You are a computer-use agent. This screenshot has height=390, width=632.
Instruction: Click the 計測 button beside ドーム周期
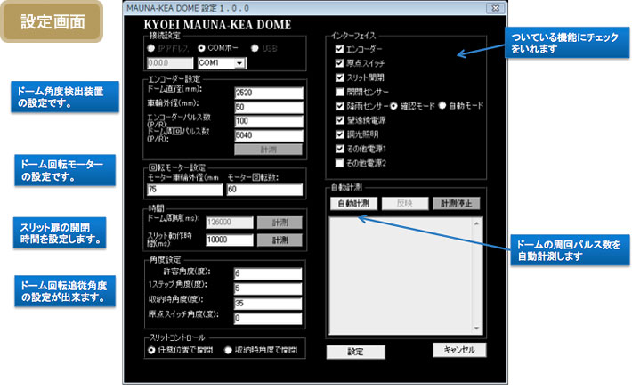click(280, 223)
